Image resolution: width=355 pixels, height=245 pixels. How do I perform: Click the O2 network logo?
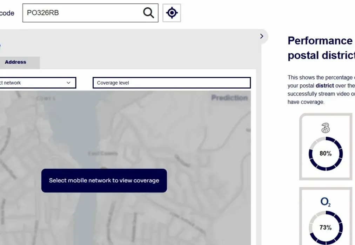pyautogui.click(x=326, y=202)
